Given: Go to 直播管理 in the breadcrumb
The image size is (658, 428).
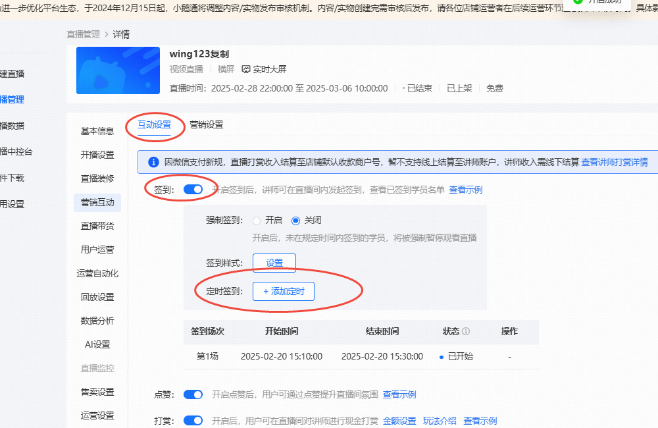Looking at the screenshot, I should tap(83, 34).
